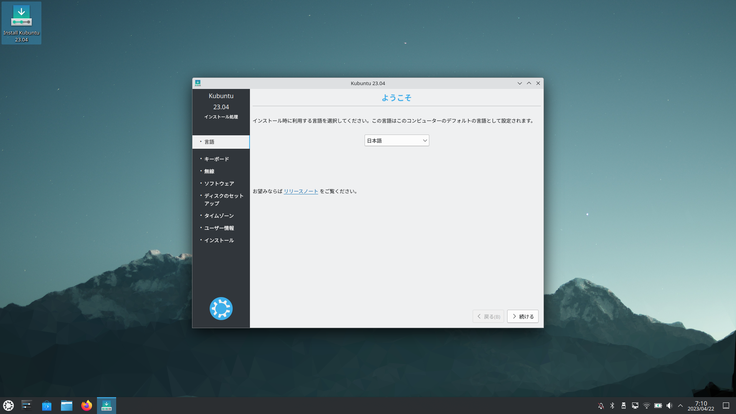Screen dimensions: 736x414
Task: Open the Dolphin file manager icon
Action: [67, 405]
